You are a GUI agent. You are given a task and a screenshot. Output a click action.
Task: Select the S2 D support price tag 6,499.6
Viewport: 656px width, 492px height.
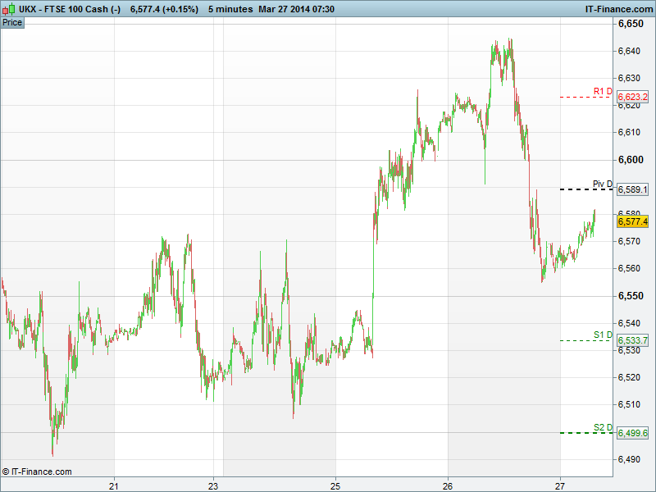633,433
